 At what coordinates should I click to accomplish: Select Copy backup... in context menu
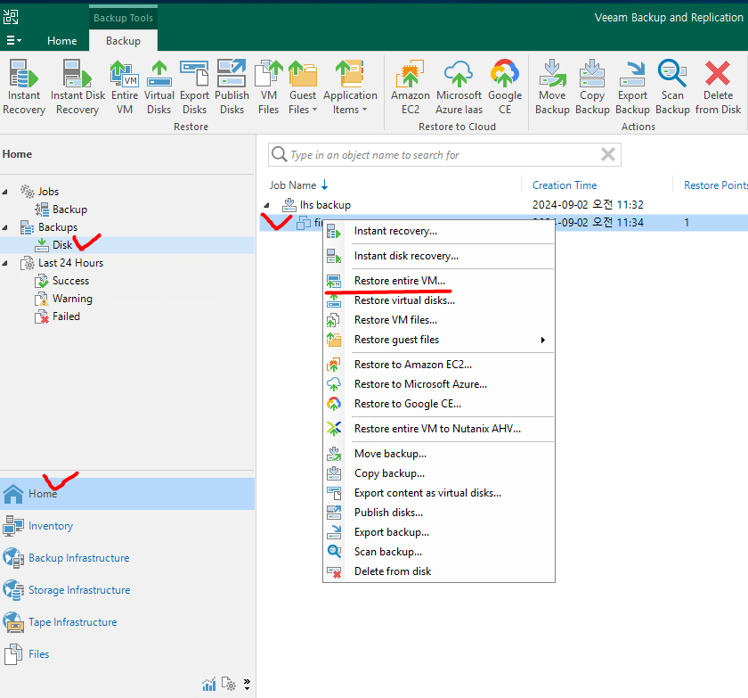pos(439,473)
